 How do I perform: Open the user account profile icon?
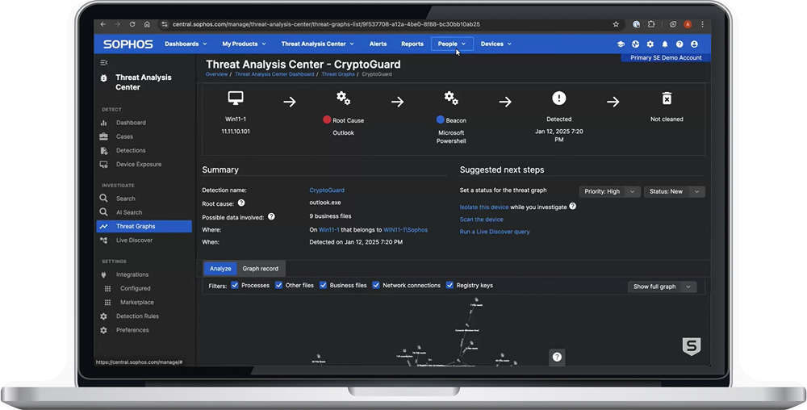pyautogui.click(x=694, y=44)
